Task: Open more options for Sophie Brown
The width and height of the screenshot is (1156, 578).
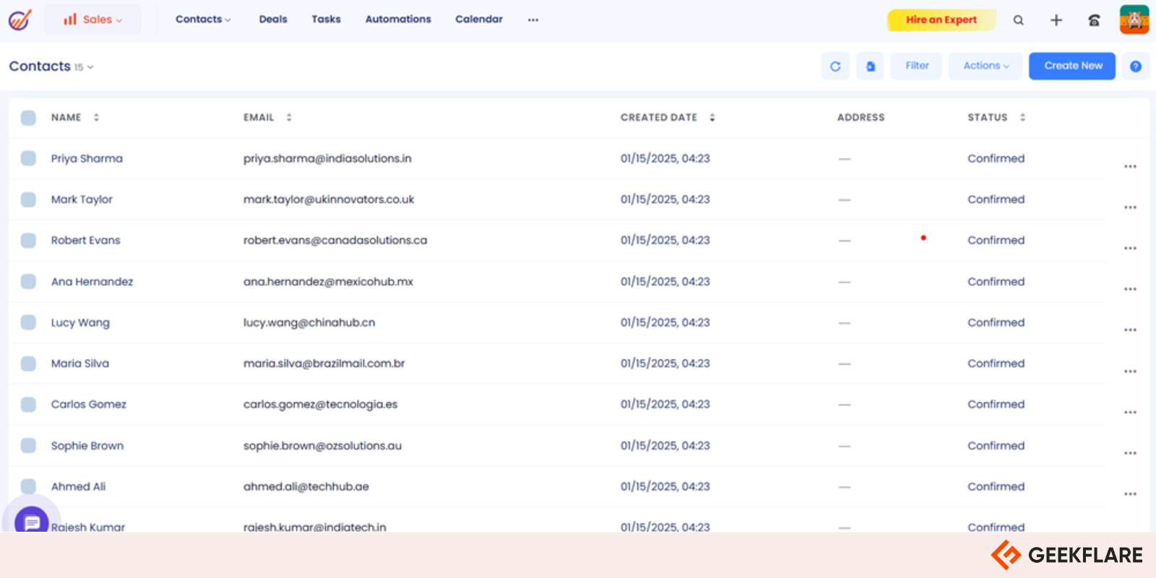Action: 1130,453
